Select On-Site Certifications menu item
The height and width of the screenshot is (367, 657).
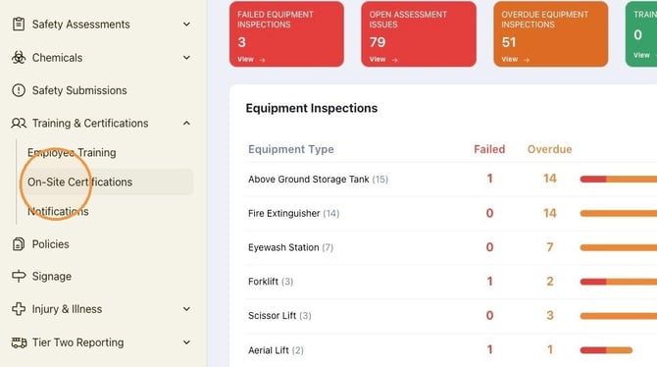pos(107,182)
